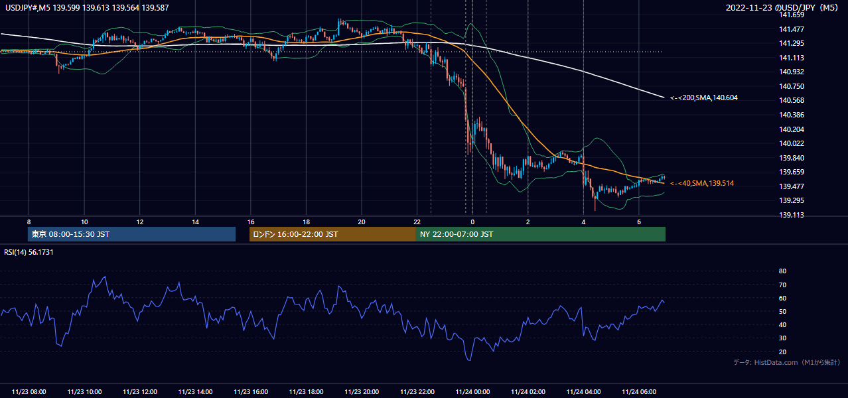This screenshot has width=848, height=398.
Task: Click hour tick 12 under price chart
Action: pos(140,222)
